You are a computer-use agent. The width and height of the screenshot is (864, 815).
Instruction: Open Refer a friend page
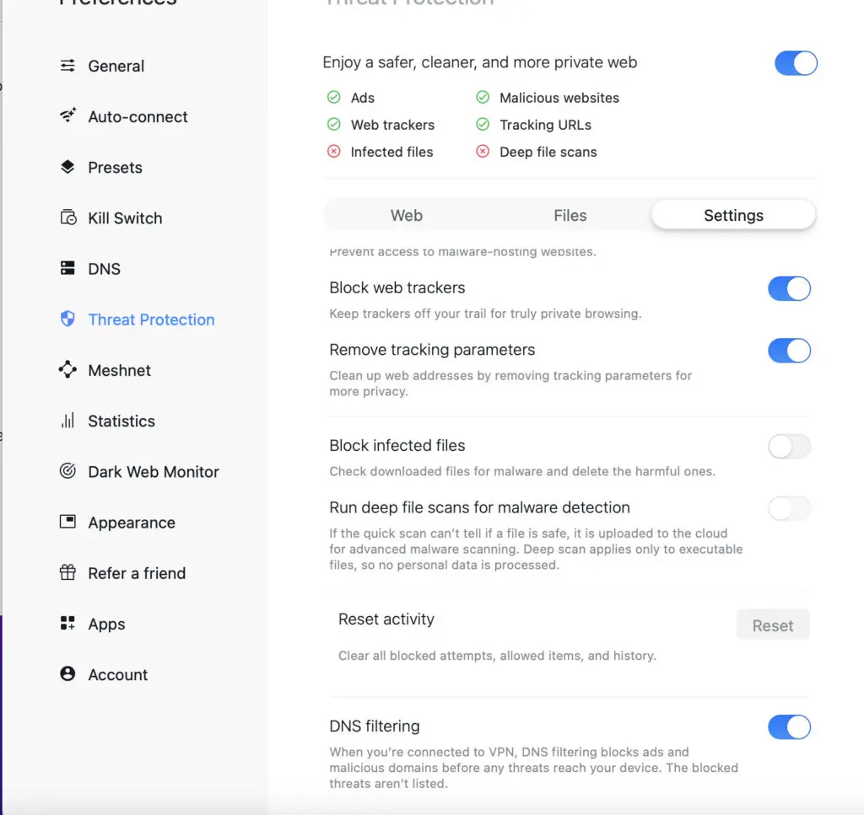(137, 573)
